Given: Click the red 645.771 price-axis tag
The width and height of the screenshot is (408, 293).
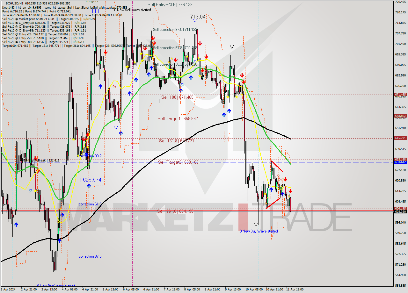Looking at the screenshot, I should click(400, 138).
